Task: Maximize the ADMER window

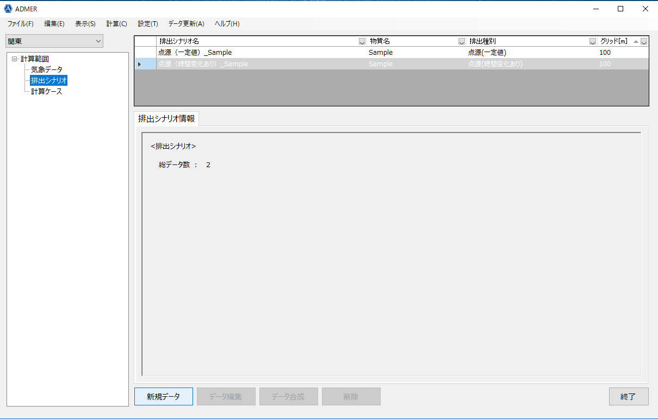Action: pyautogui.click(x=620, y=9)
